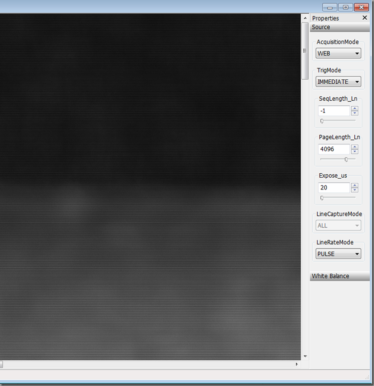Screen dimensions: 374x386
Task: Click the PageLength_Ln slider handle
Action: (x=346, y=159)
